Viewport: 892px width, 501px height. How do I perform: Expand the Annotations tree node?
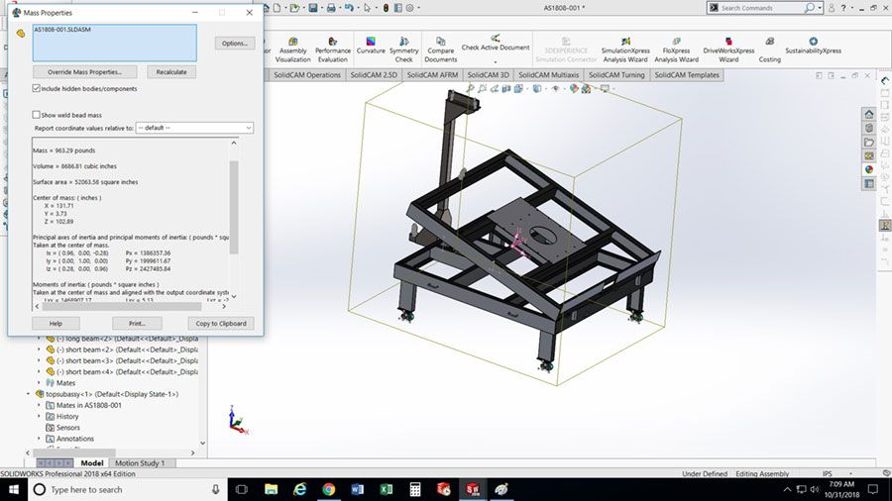(40, 439)
